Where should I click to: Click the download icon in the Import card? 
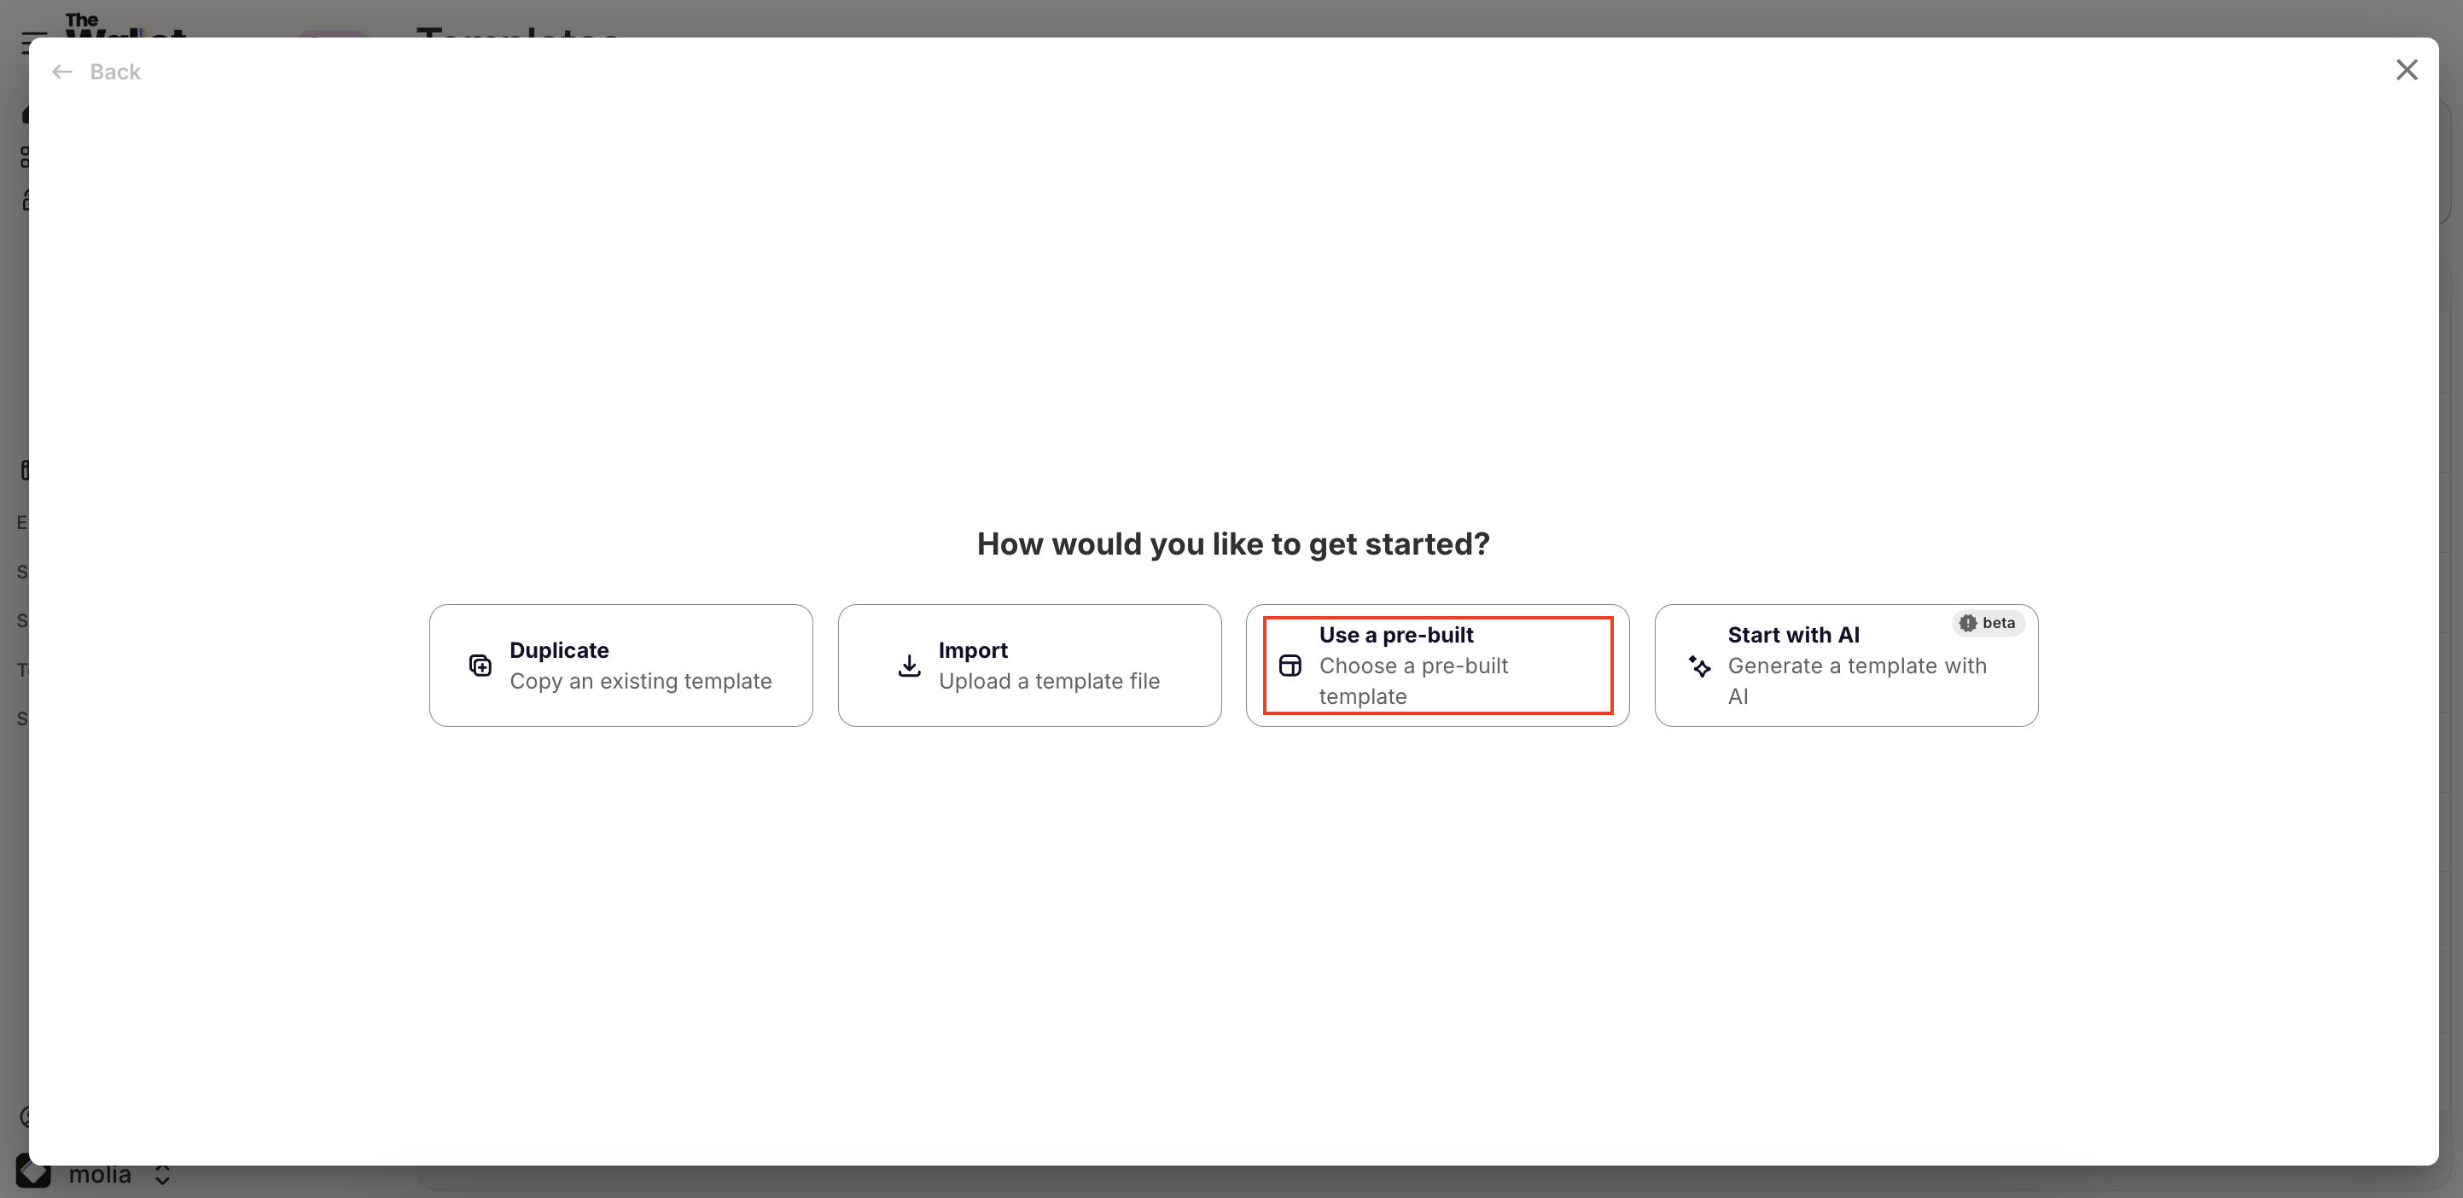click(907, 666)
